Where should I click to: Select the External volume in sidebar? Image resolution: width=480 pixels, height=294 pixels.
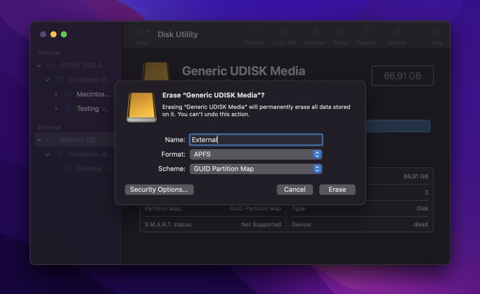click(89, 169)
